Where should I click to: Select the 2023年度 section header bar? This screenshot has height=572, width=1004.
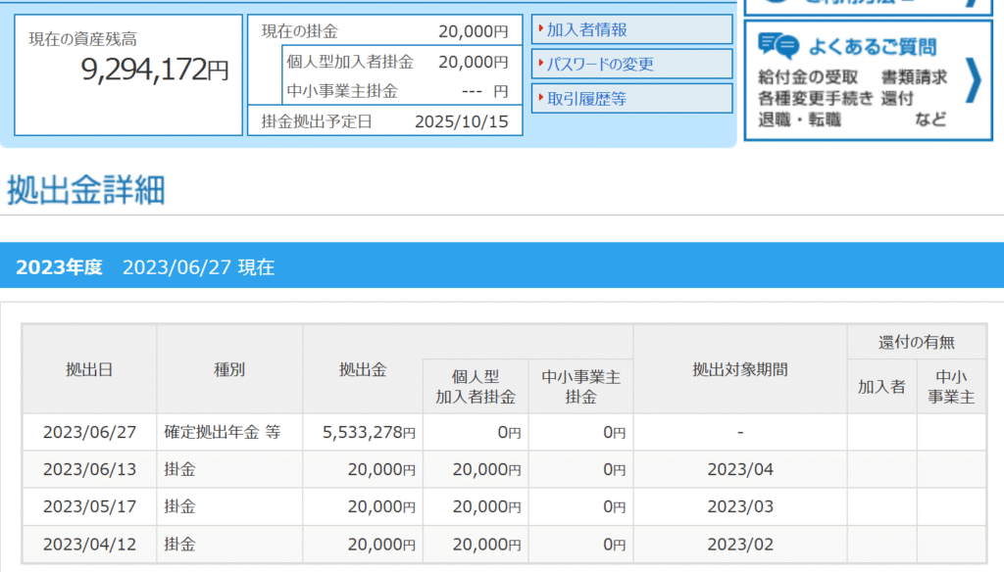click(x=502, y=266)
